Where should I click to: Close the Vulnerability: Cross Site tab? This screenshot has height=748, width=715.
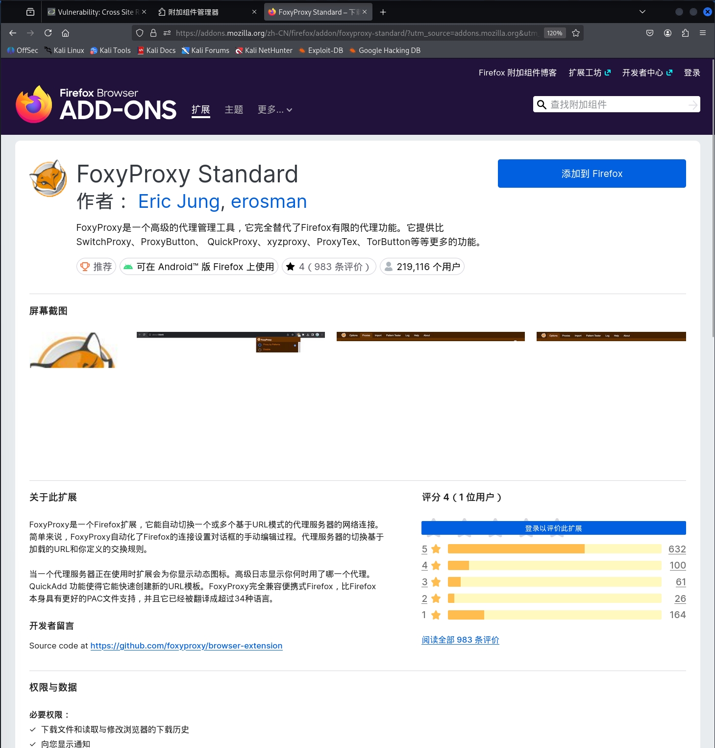click(x=144, y=12)
